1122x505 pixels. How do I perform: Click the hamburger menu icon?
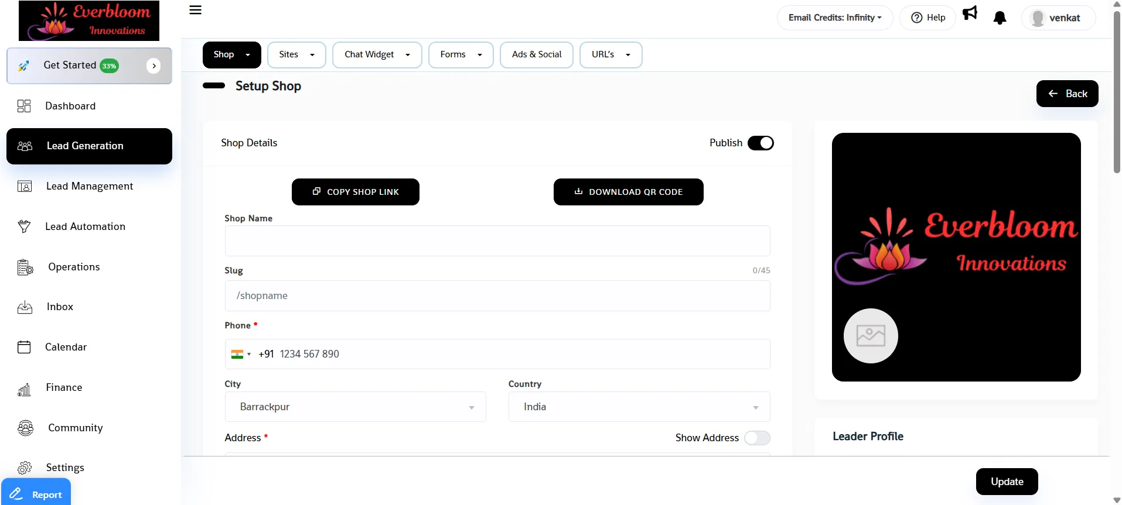[x=196, y=10]
